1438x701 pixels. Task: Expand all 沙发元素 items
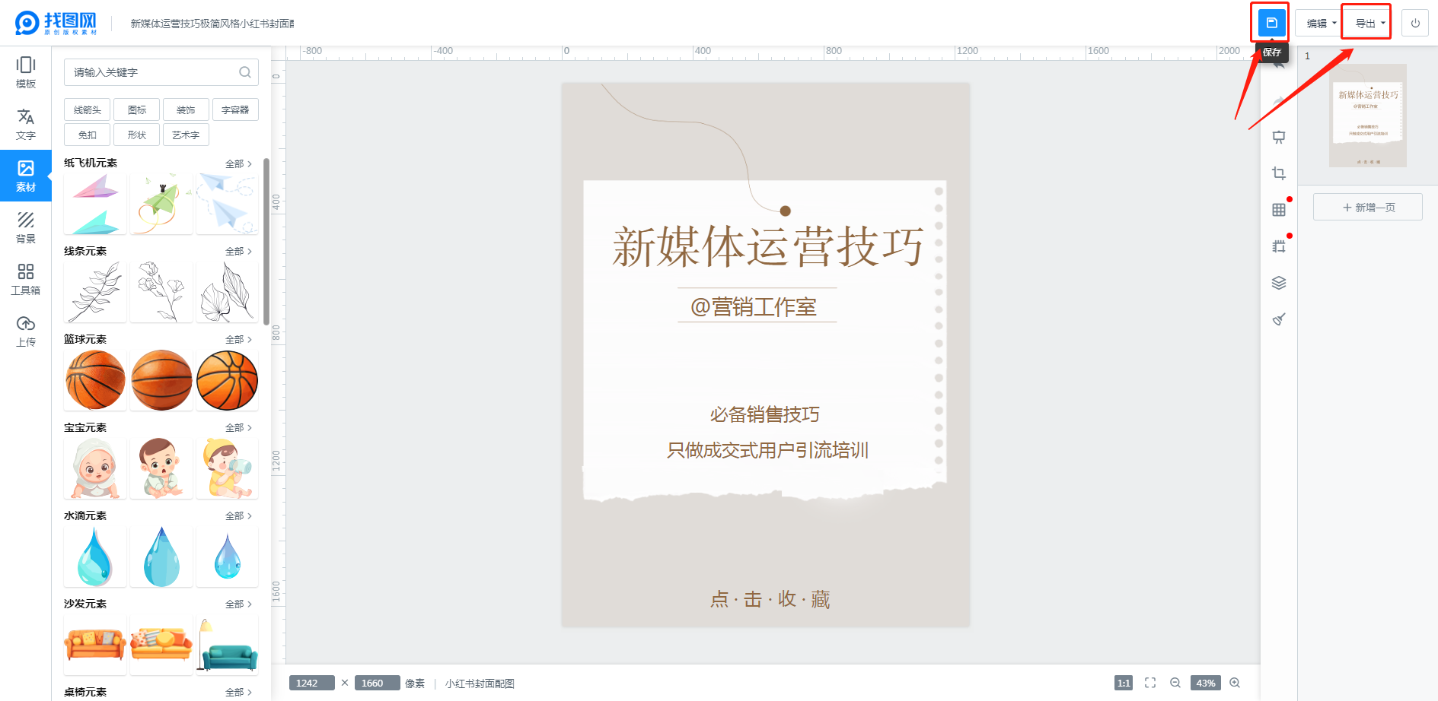(238, 604)
